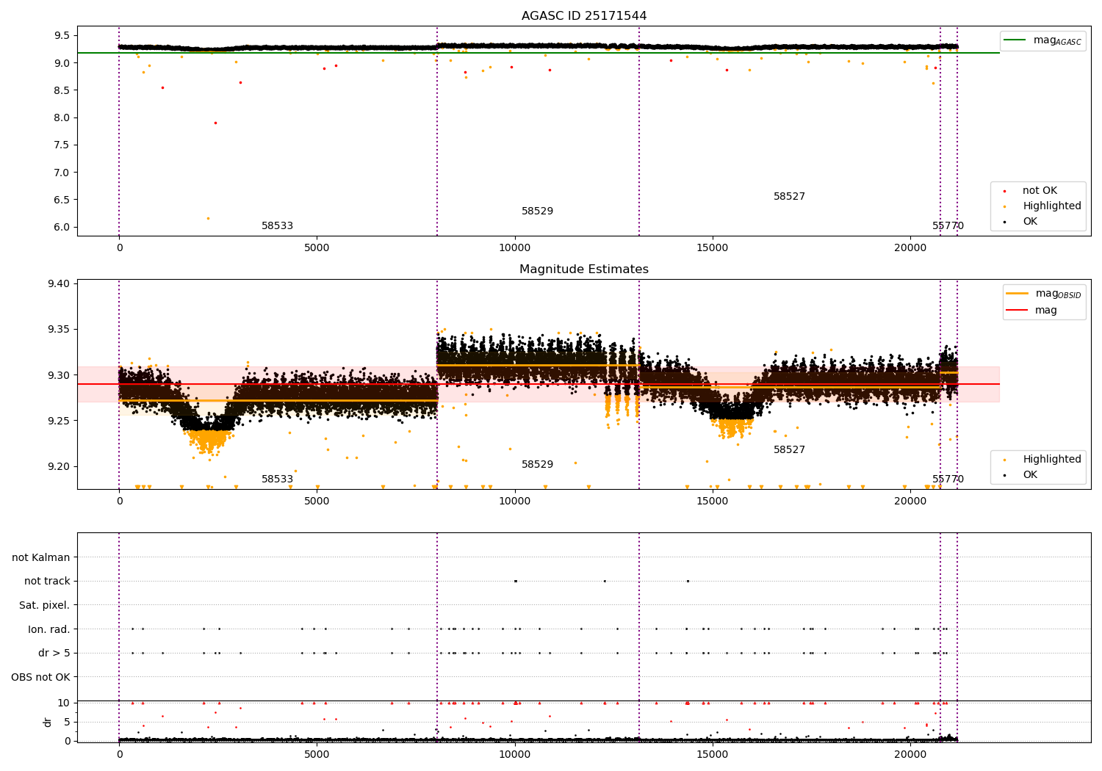Screen dimensions: 1102x771
Task: Click the 6.0 y-tick in the top panel
Action: 62,227
